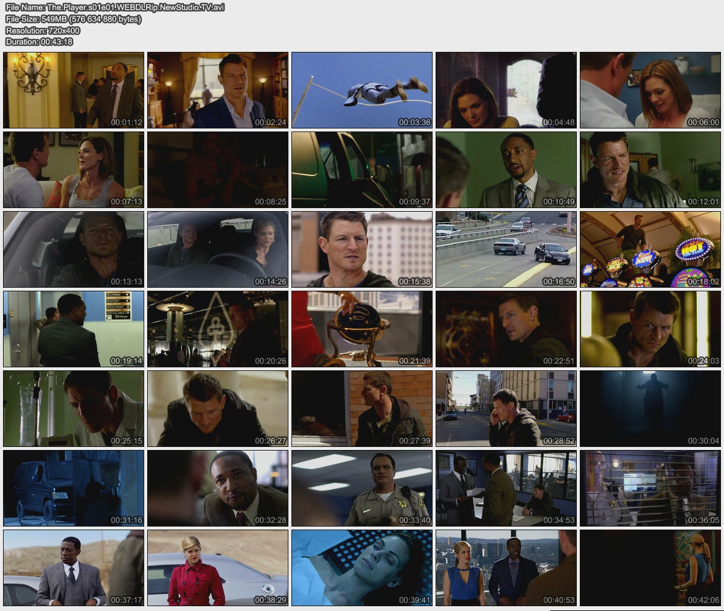
Task: Click the Duration 00:43:18 text
Action: click(x=39, y=42)
